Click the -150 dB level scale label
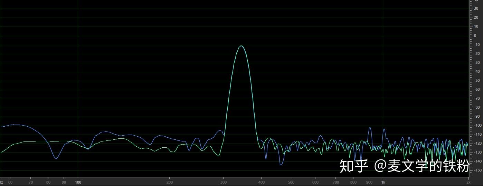The width and height of the screenshot is (483, 186). pos(477,170)
